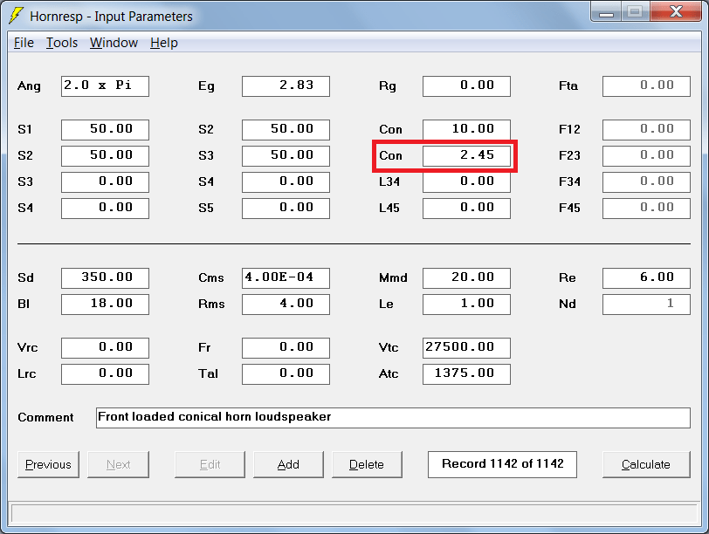
Task: Click the Record 1142 of 1142 box
Action: (502, 464)
